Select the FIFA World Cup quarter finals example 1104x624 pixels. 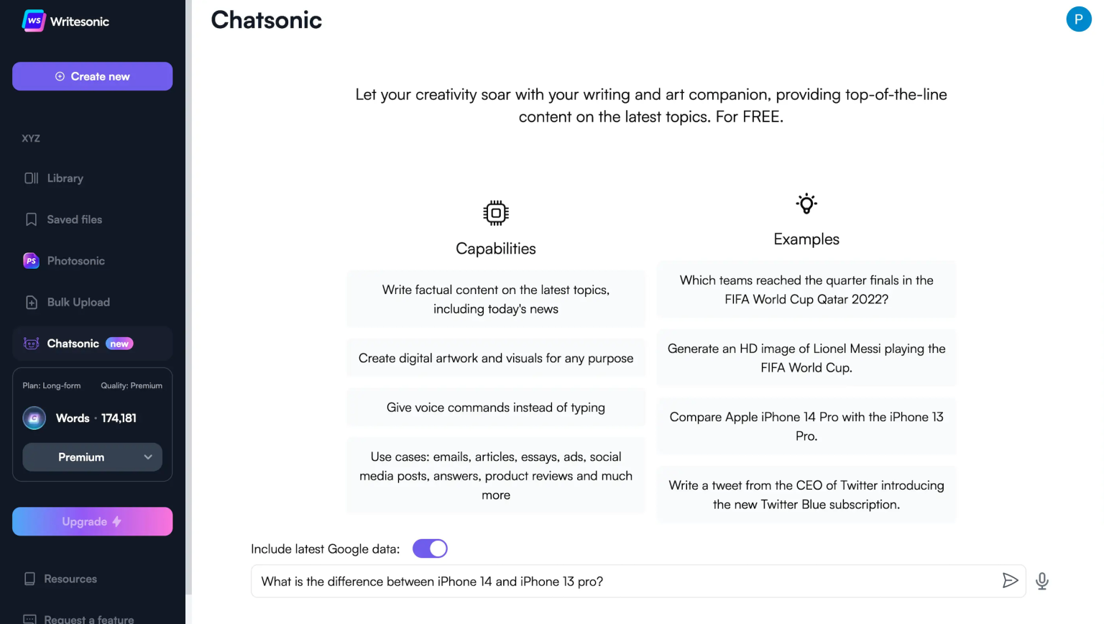point(806,289)
